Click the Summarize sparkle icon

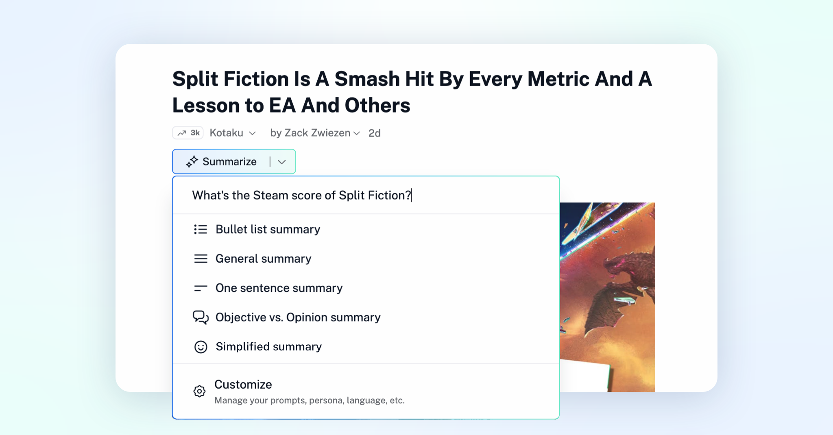tap(192, 162)
